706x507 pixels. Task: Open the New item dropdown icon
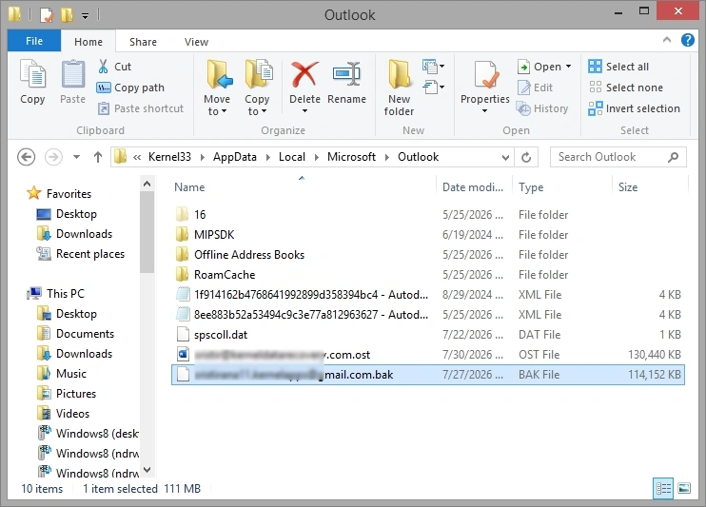(433, 67)
